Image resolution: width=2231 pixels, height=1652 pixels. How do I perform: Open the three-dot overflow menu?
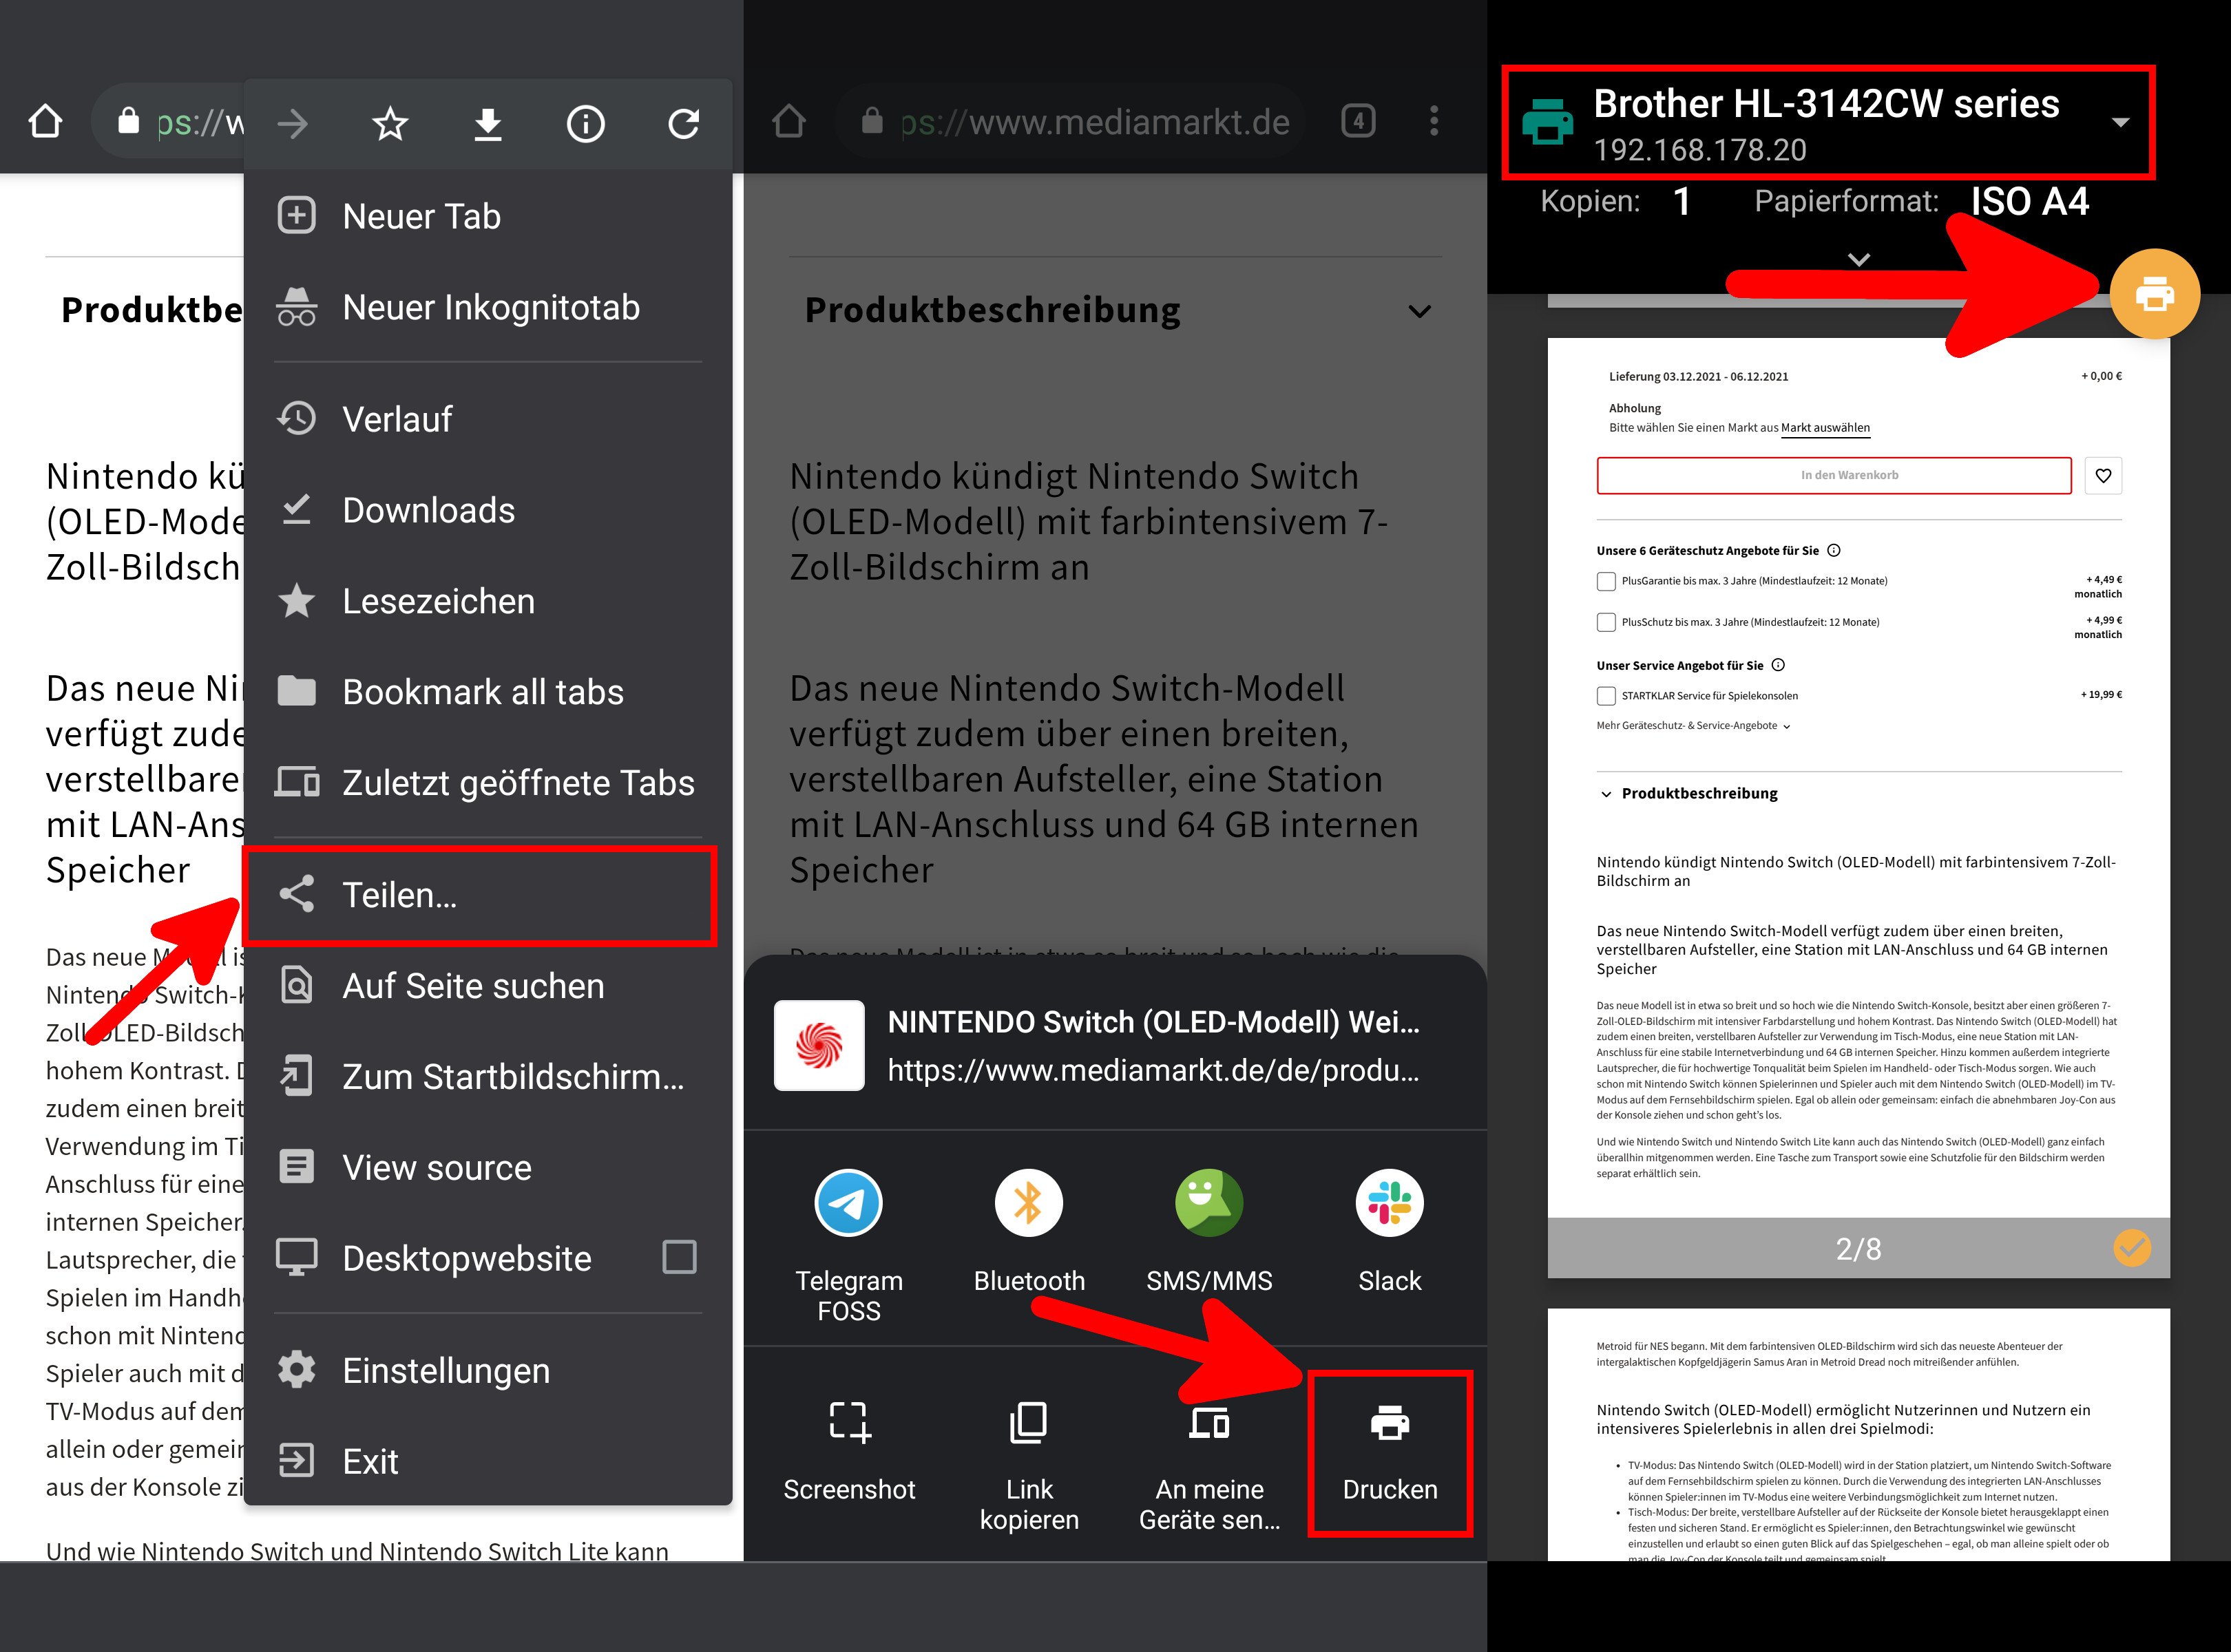click(x=1434, y=122)
